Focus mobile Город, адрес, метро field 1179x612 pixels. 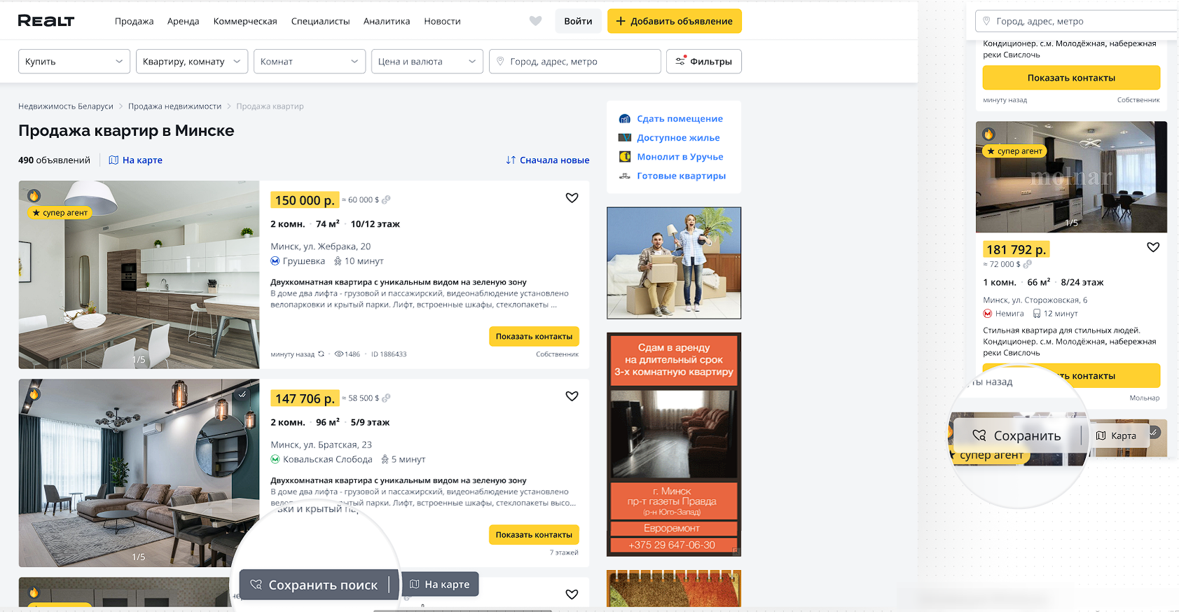(1077, 21)
